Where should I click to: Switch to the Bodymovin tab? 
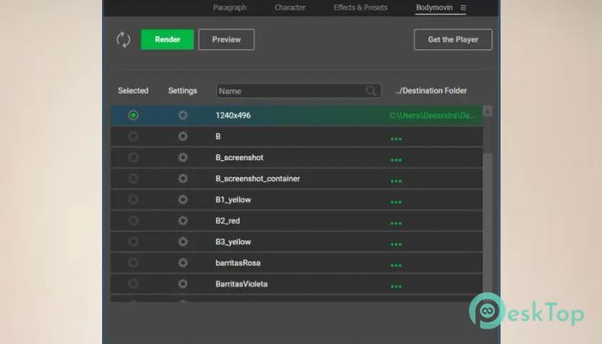coord(434,8)
